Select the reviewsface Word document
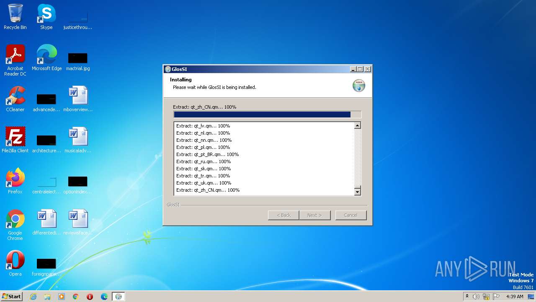536x302 pixels. tap(77, 222)
